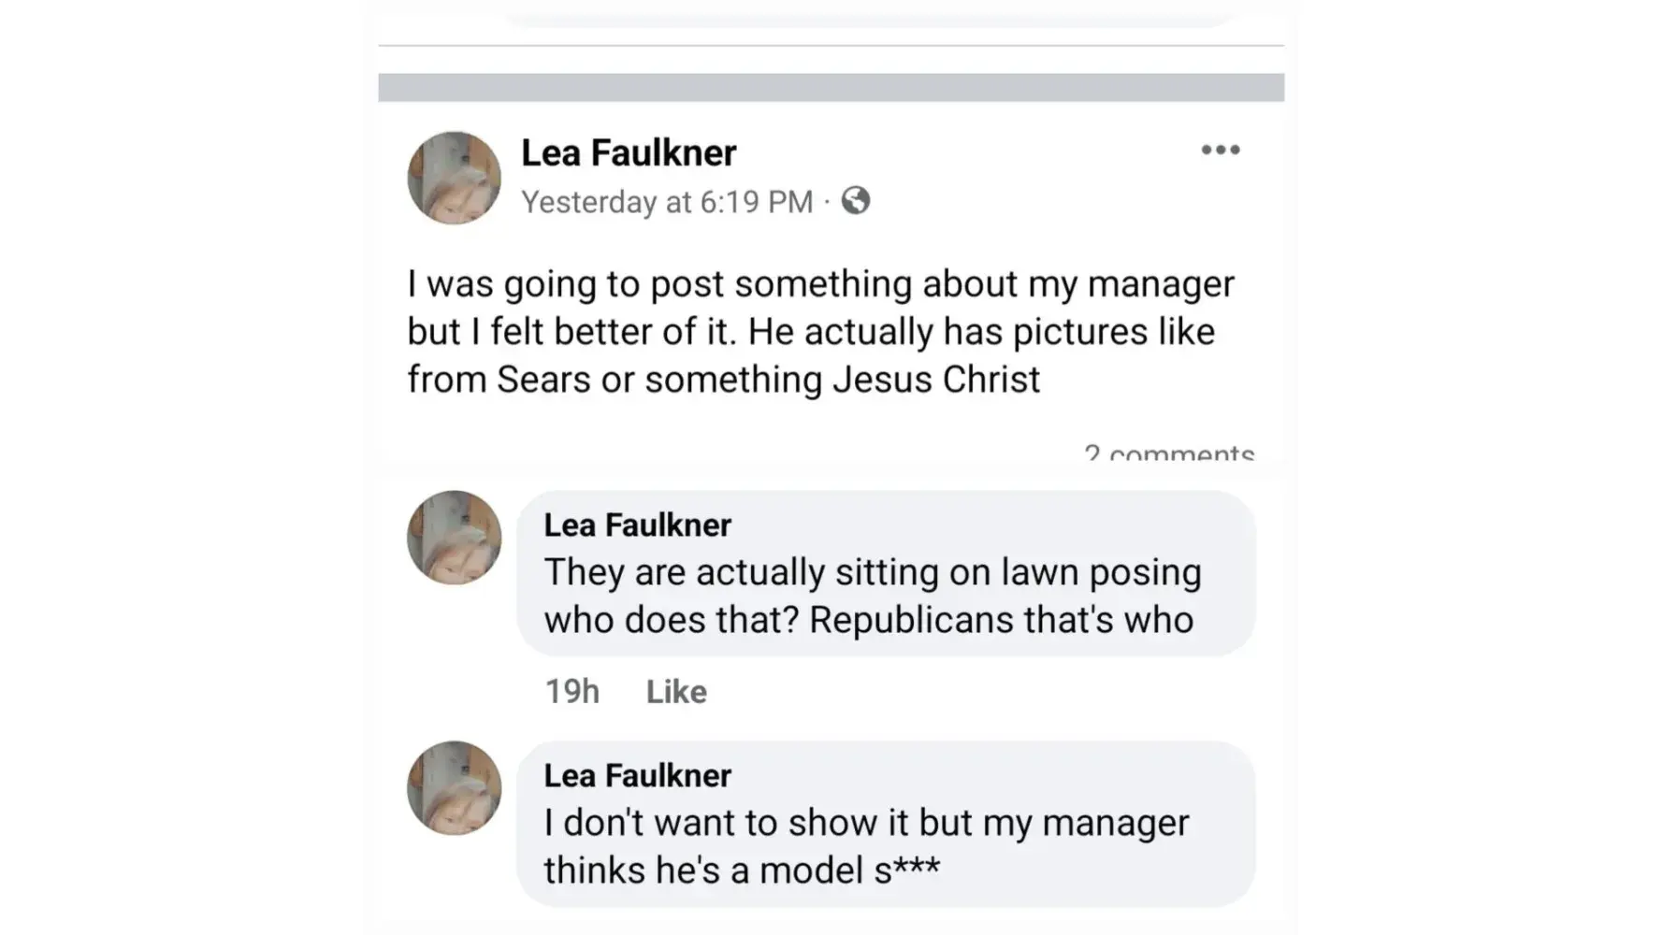Image resolution: width=1663 pixels, height=935 pixels.
Task: Click the gray separator bar above the post
Action: point(831,88)
